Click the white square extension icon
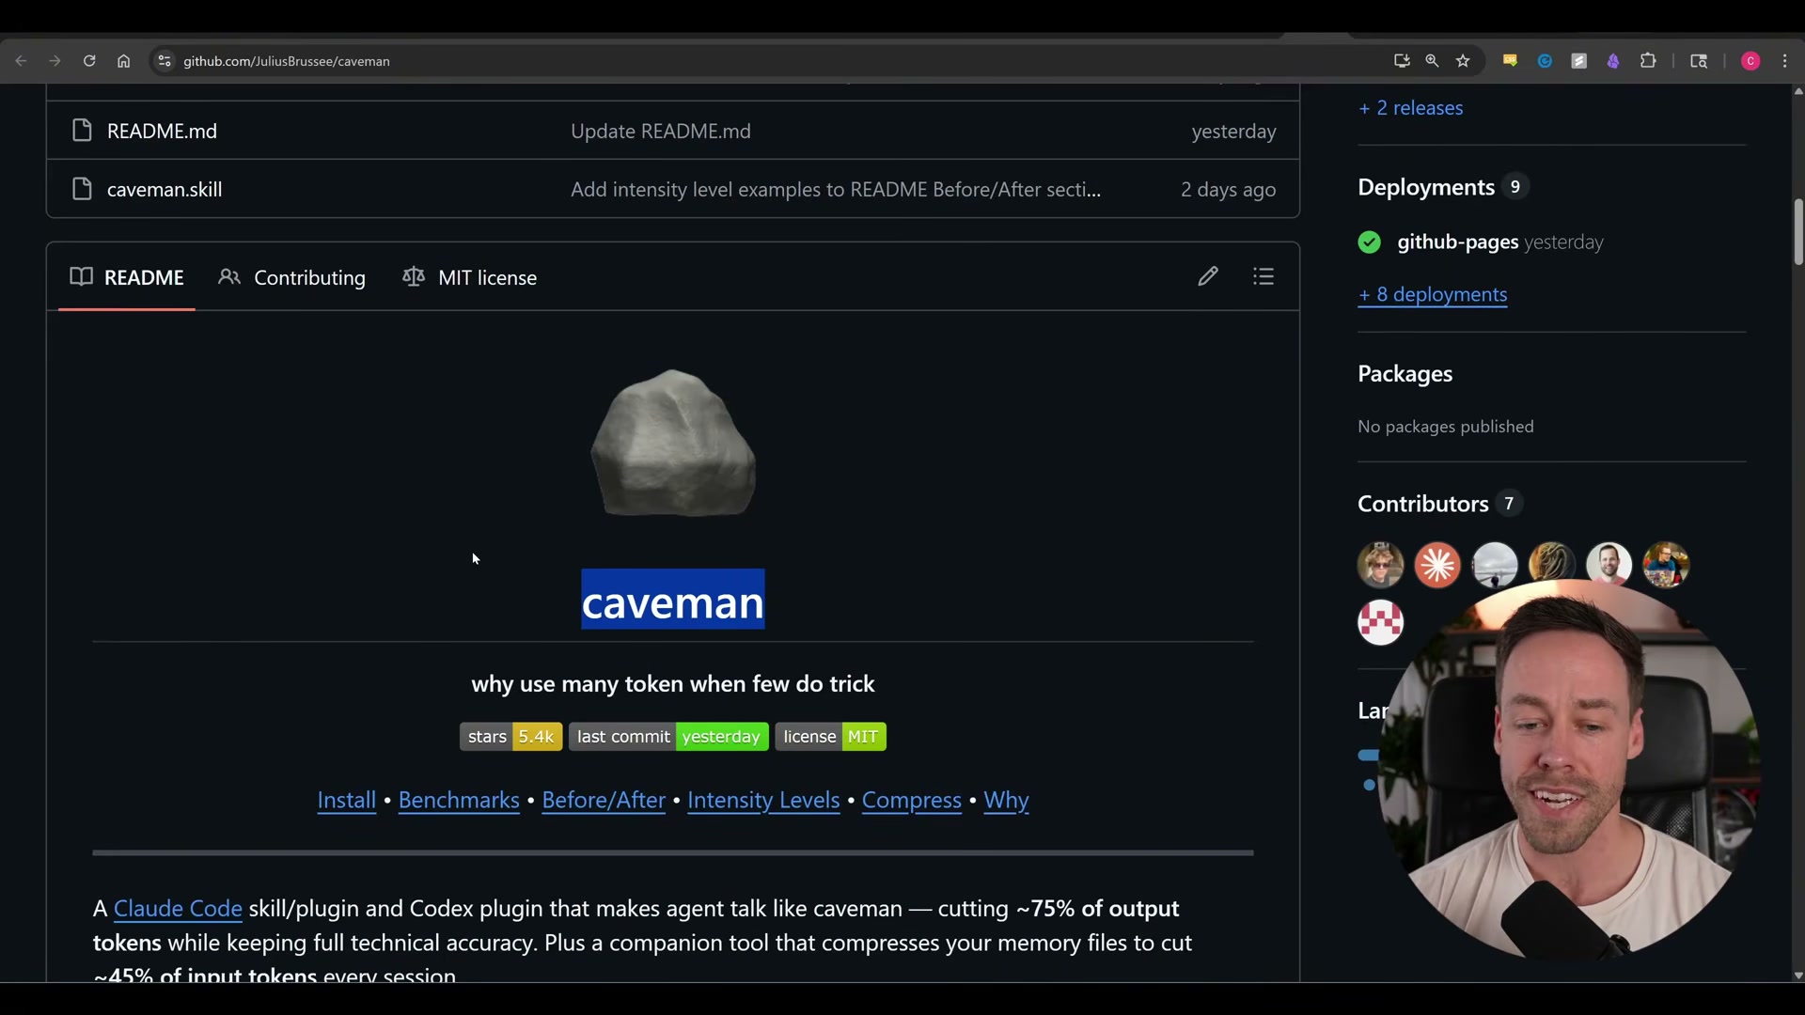Screen dimensions: 1805x1015 pos(1579,61)
